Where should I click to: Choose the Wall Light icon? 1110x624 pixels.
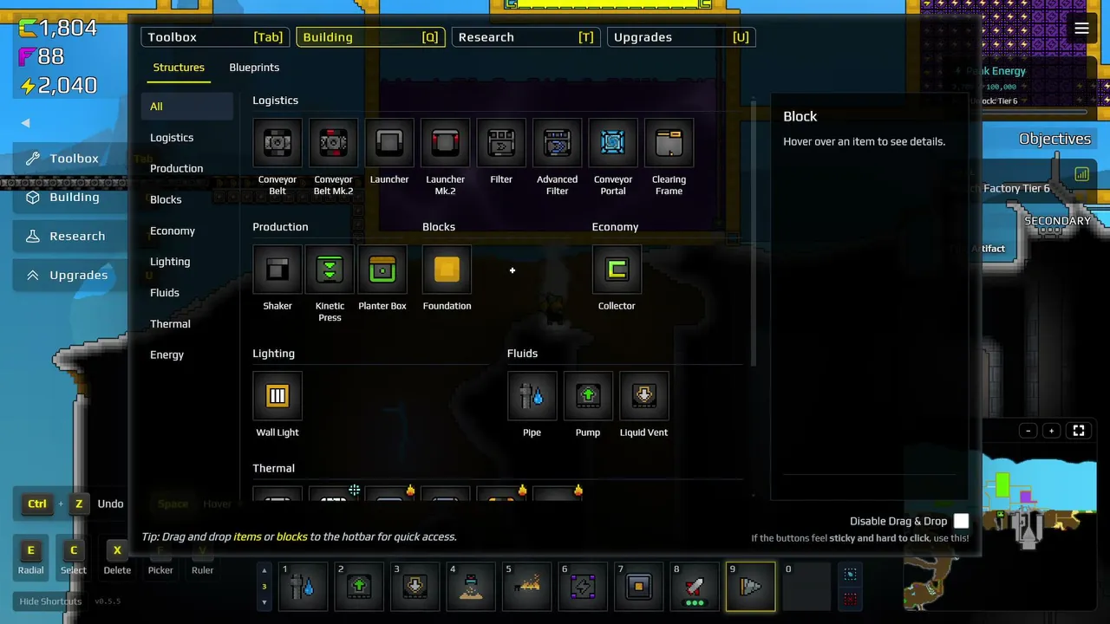coord(277,396)
